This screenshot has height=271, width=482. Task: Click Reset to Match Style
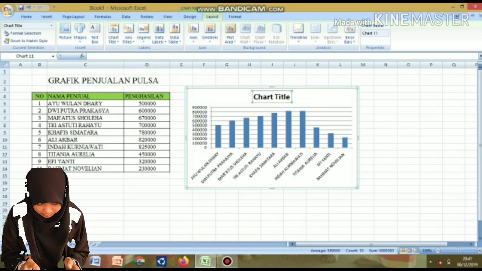[x=26, y=41]
